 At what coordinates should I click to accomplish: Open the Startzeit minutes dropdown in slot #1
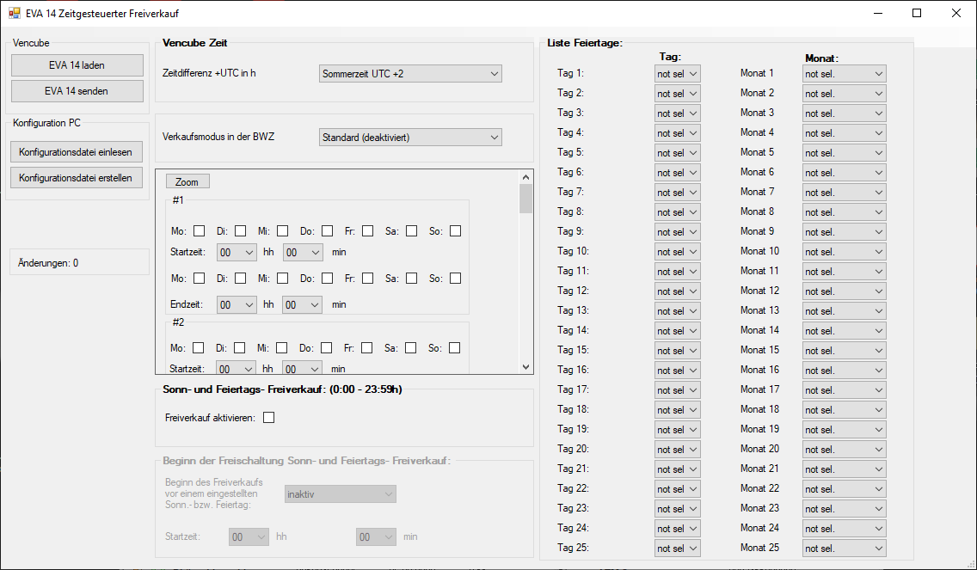point(303,253)
